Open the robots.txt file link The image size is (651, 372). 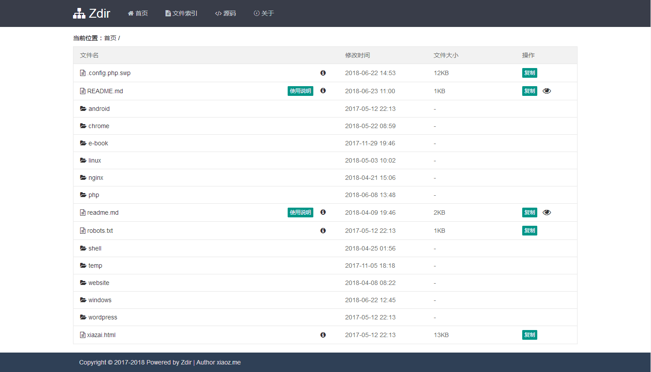click(100, 231)
